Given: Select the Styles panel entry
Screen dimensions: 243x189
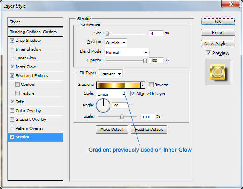Looking at the screenshot, I should click(x=15, y=22).
